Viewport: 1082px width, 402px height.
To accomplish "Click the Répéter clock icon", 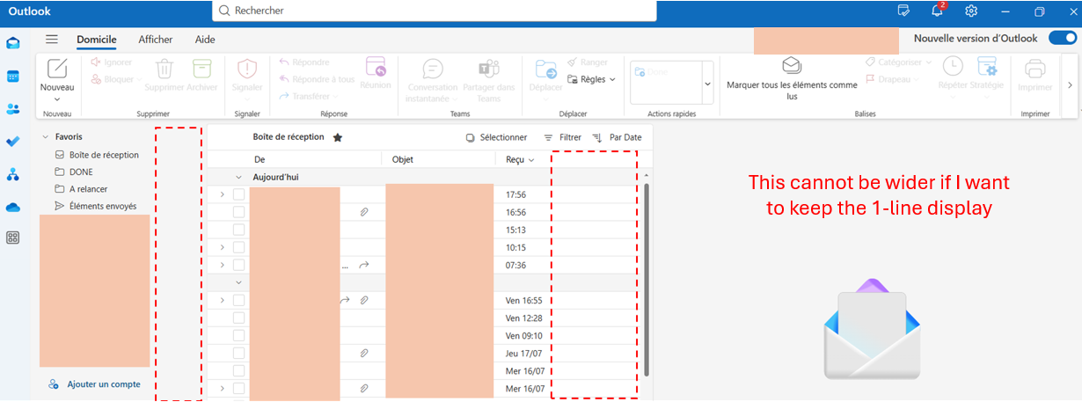I will tap(953, 66).
